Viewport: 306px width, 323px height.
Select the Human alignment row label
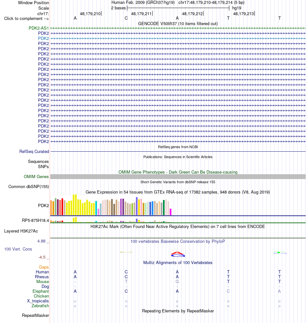pos(42,272)
